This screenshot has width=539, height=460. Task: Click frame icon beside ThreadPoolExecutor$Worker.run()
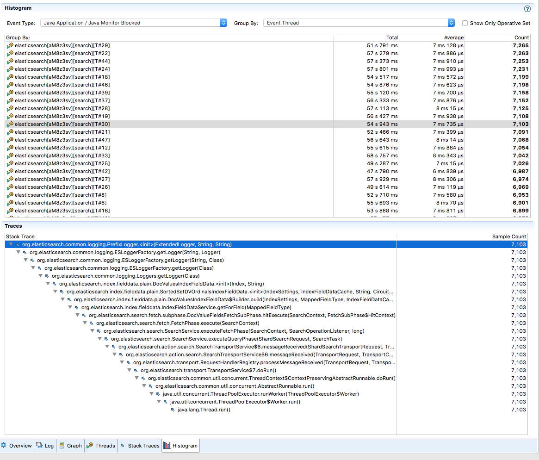tap(165, 402)
